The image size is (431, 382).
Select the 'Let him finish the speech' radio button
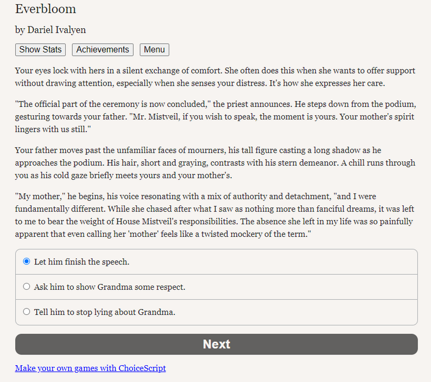click(x=27, y=262)
